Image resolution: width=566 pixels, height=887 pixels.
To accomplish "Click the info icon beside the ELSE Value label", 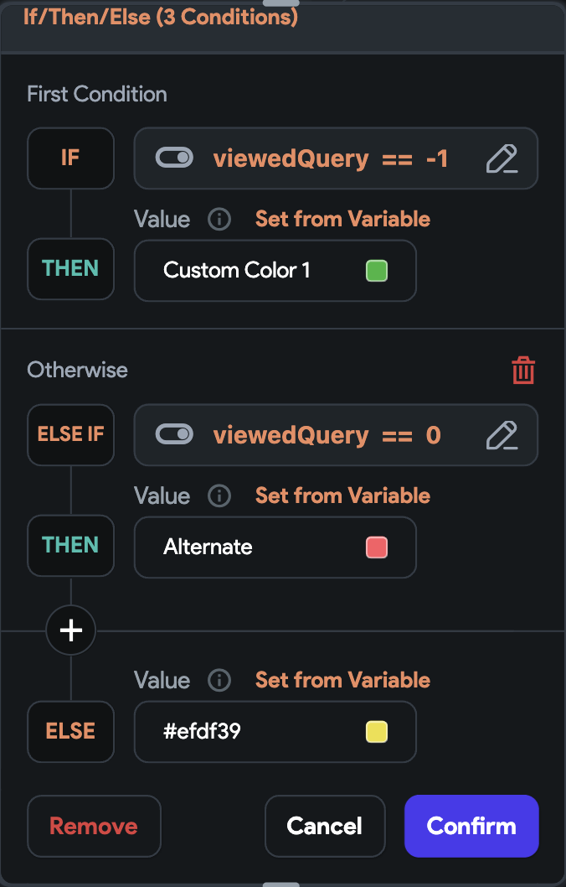I will pyautogui.click(x=219, y=680).
